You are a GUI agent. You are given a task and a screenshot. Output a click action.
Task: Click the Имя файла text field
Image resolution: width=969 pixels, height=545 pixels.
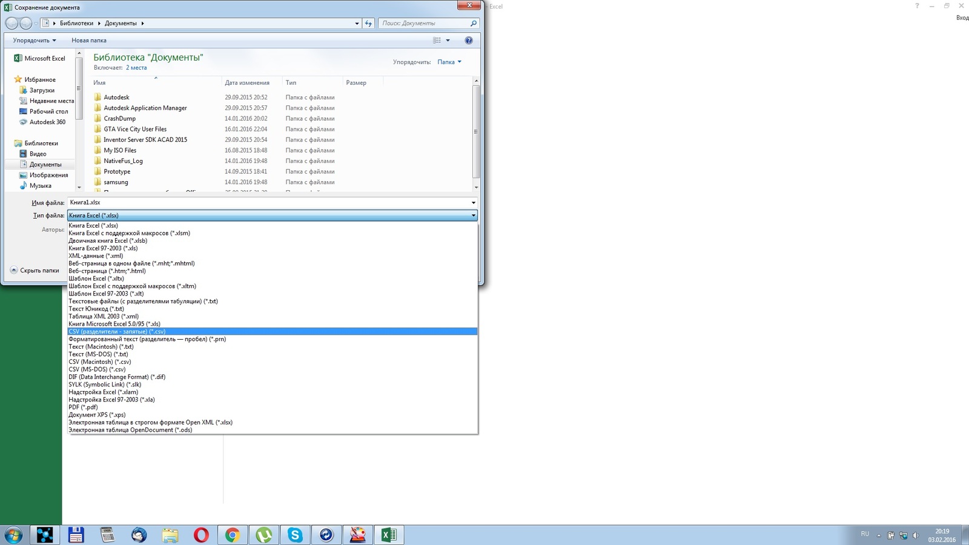click(268, 203)
